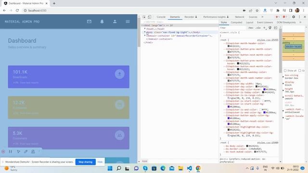The image size is (308, 173).
Task: Click the taskbar search icon
Action: click(x=119, y=168)
